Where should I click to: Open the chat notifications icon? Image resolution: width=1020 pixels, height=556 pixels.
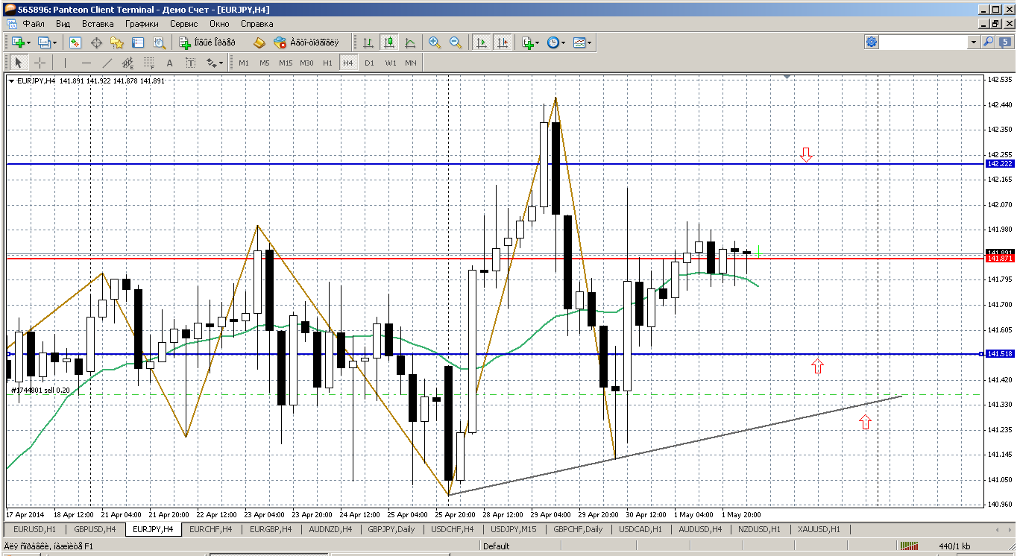[x=1005, y=42]
